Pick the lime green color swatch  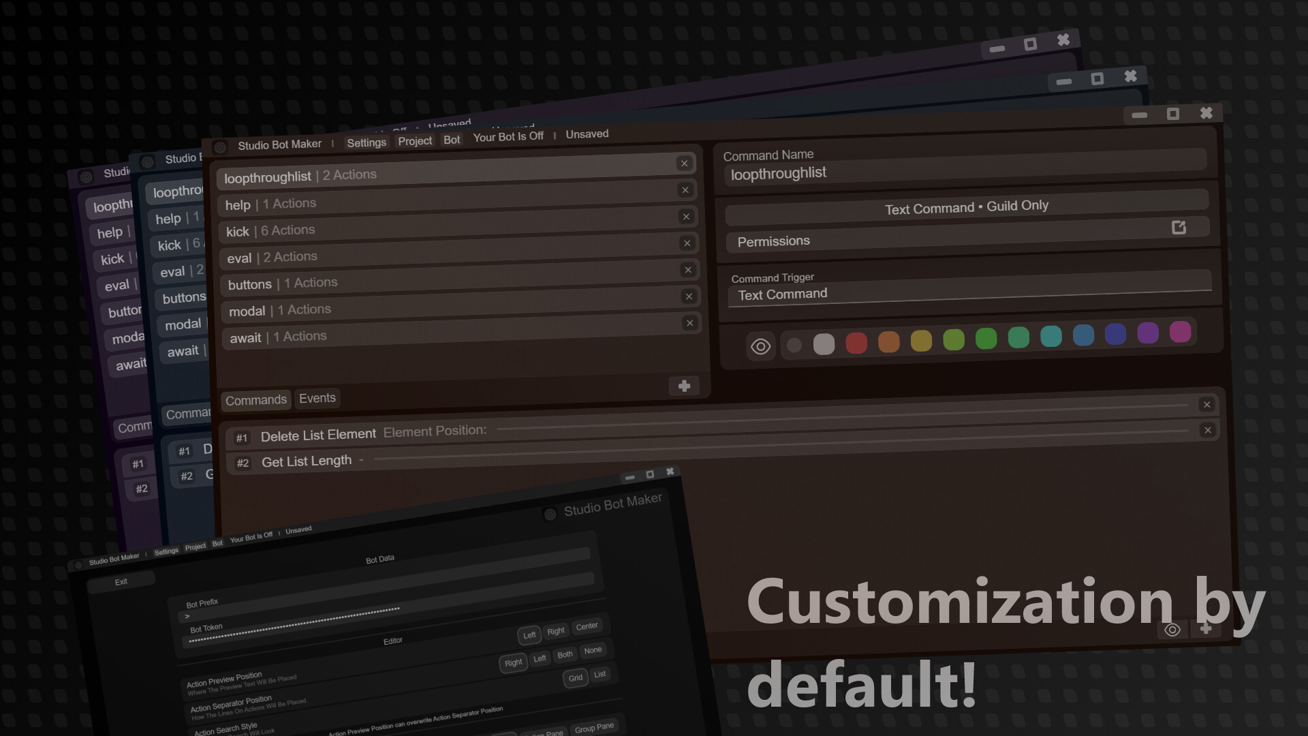coord(954,339)
